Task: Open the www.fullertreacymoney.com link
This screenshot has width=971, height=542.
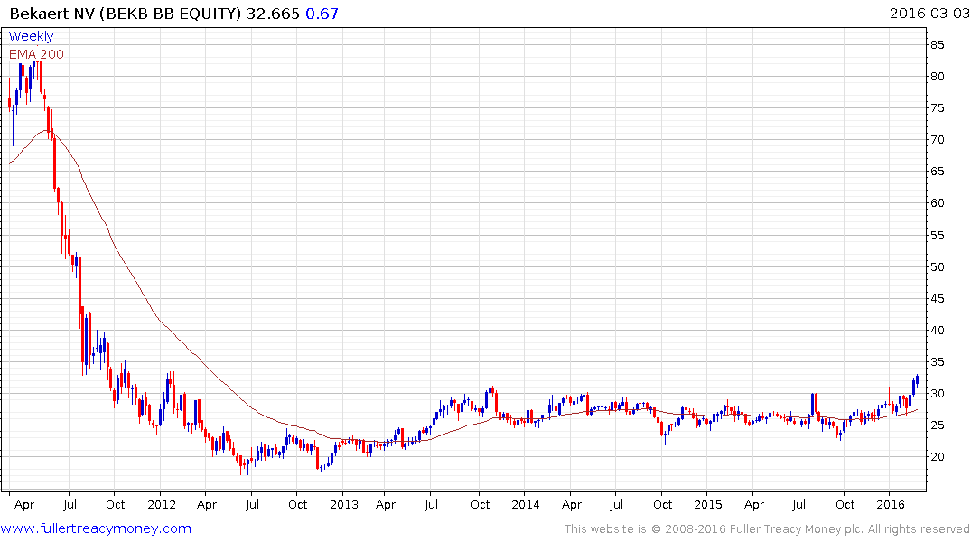Action: (96, 528)
